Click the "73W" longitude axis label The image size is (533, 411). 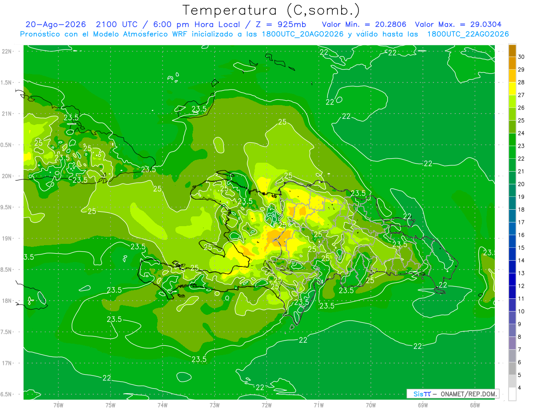(215, 405)
